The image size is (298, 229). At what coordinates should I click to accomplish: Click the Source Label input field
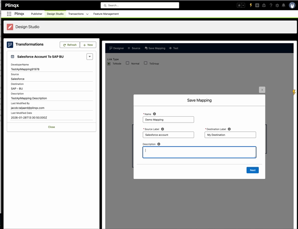(x=169, y=135)
